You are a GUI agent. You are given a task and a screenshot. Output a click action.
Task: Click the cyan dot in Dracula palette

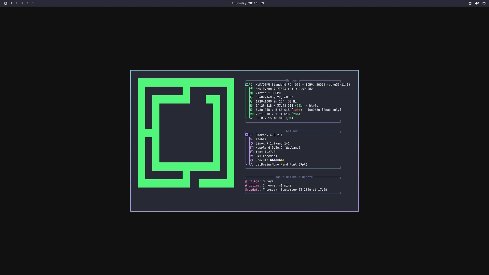274,160
